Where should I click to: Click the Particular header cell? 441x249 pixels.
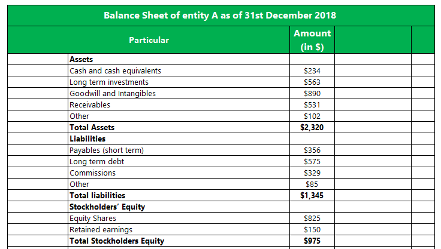click(x=149, y=40)
